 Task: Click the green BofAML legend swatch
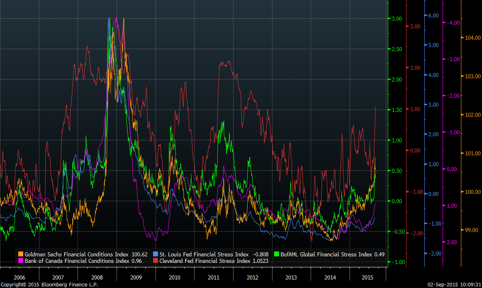[277, 254]
